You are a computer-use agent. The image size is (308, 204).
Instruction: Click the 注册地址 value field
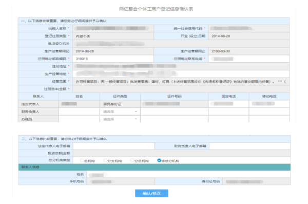181,66
